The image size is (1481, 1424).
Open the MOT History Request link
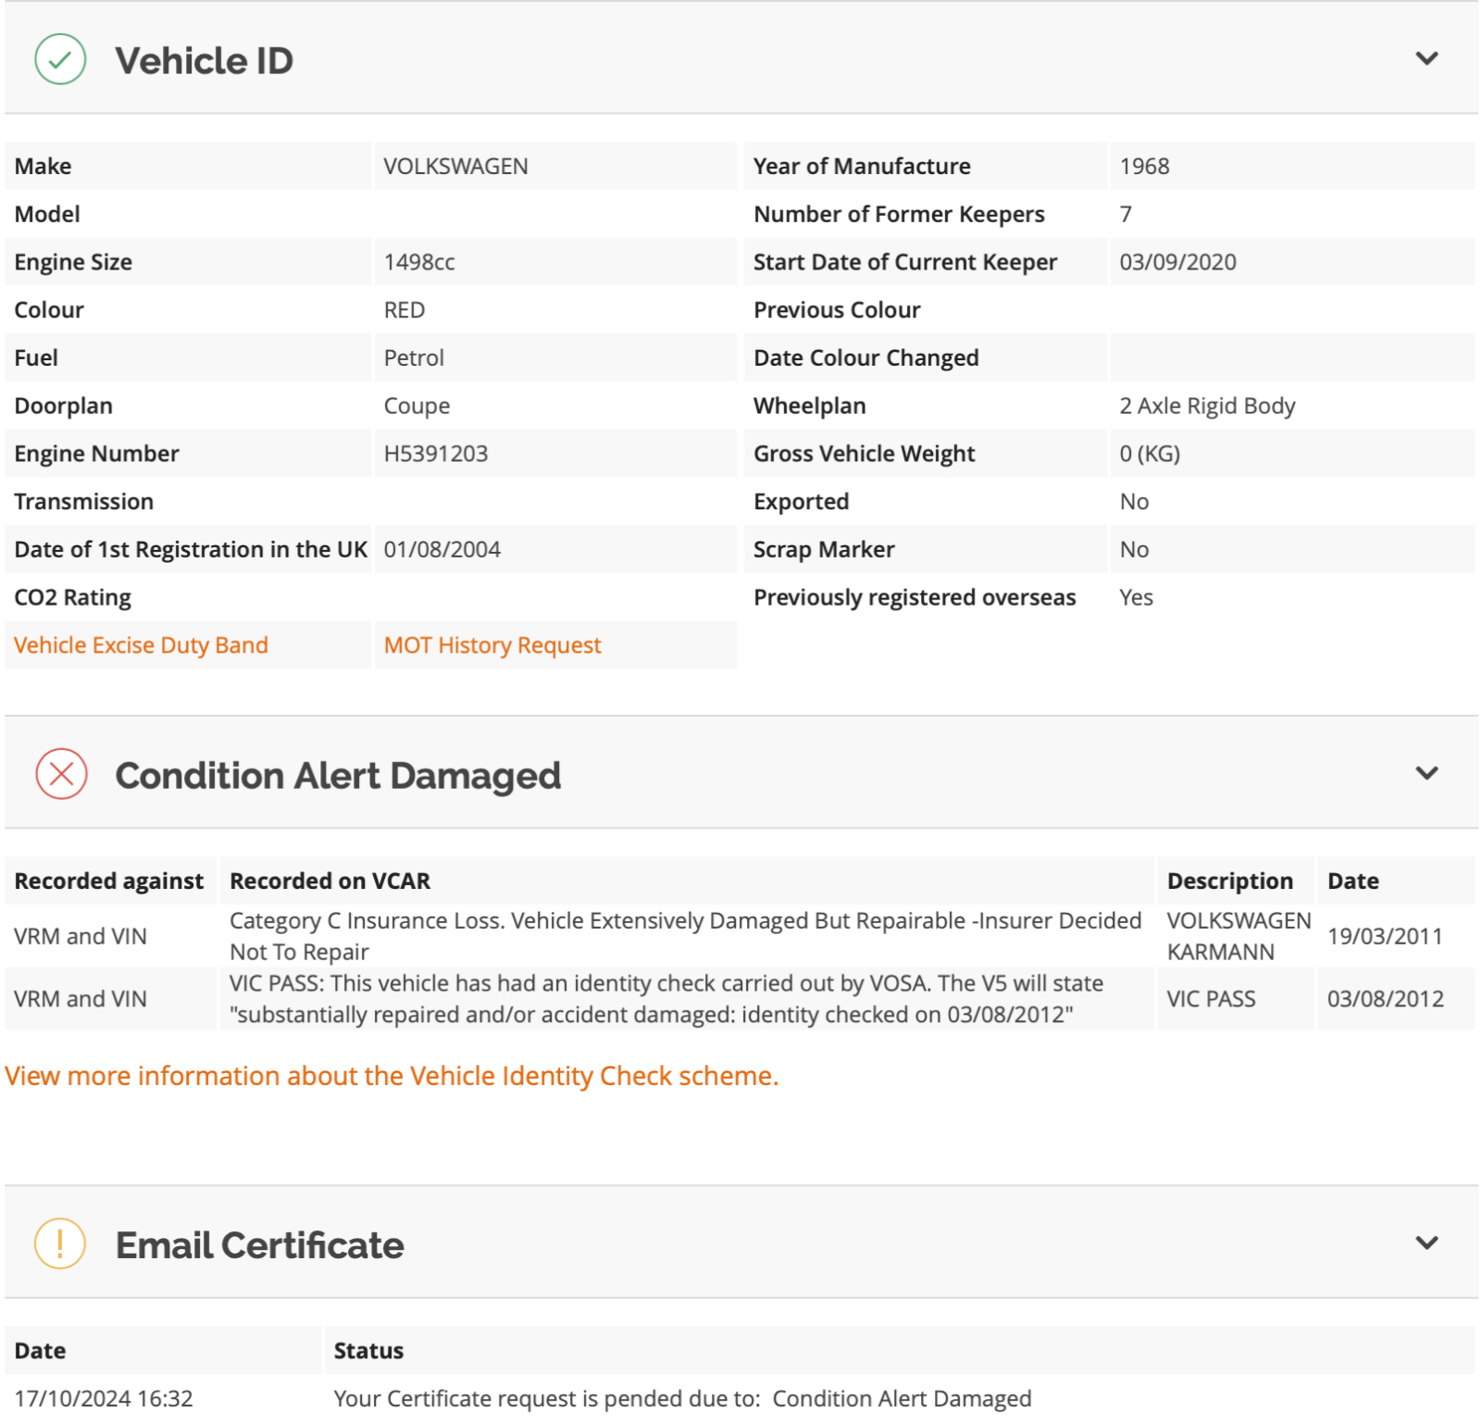tap(492, 645)
